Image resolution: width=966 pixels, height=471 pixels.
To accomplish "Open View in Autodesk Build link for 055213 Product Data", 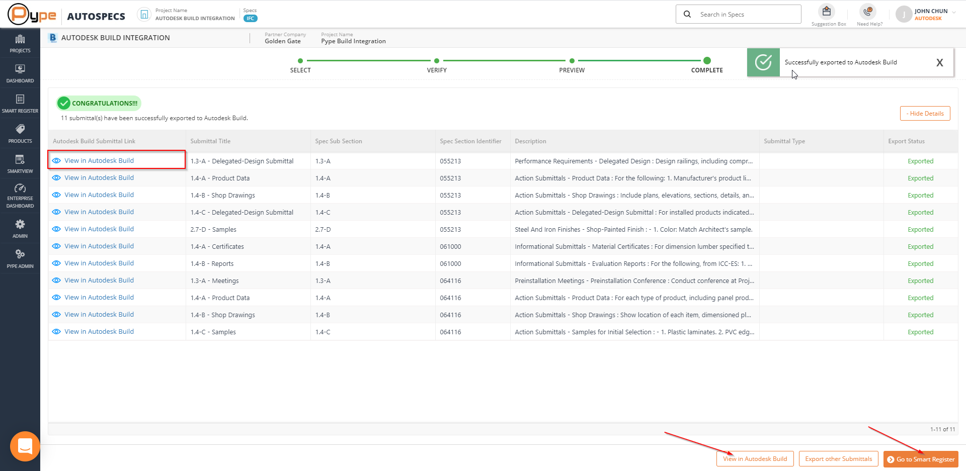I will pyautogui.click(x=99, y=178).
